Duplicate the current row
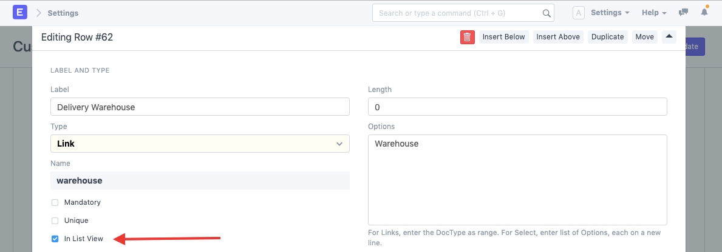The image size is (722, 252). (607, 37)
